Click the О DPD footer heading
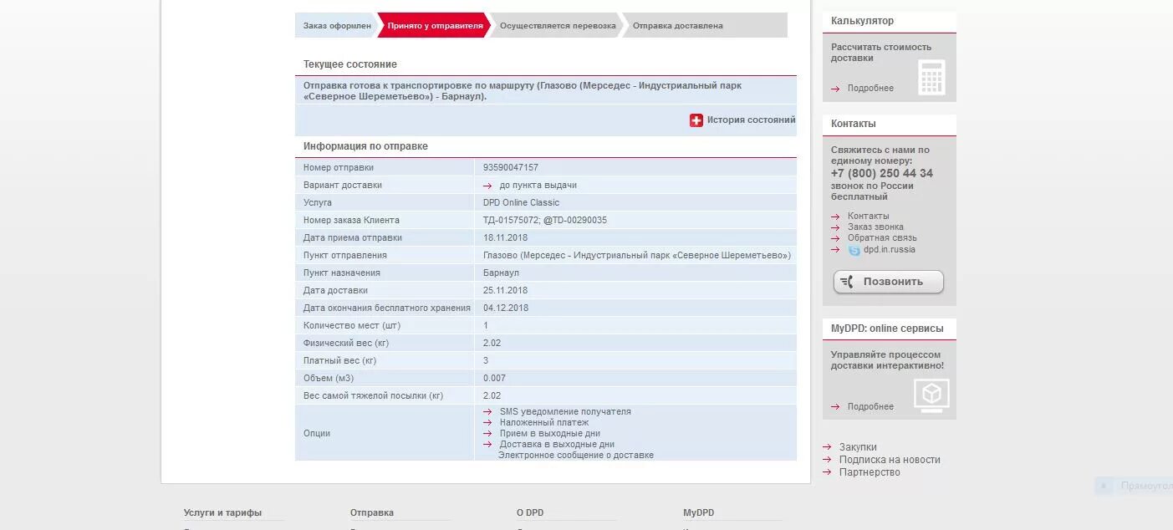The height and width of the screenshot is (530, 1173). coord(530,513)
